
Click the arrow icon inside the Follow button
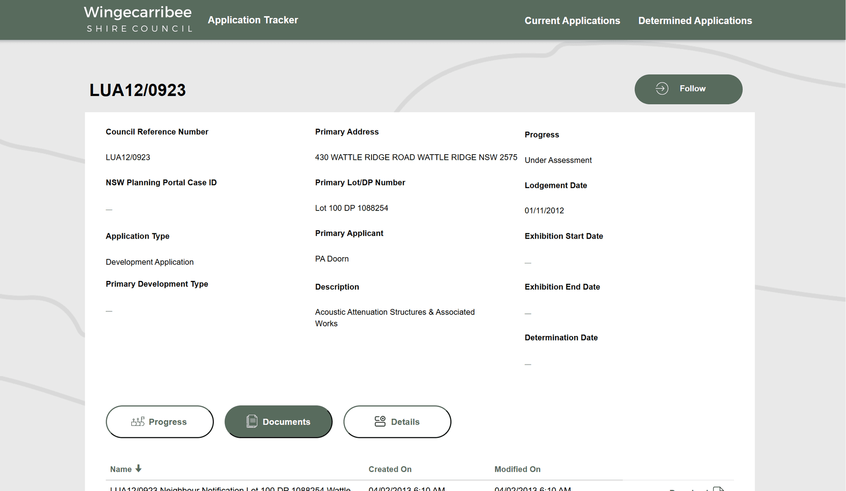point(661,89)
